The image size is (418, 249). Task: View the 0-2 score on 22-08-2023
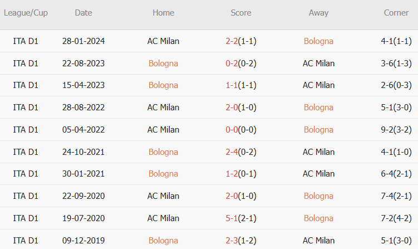[x=232, y=64]
